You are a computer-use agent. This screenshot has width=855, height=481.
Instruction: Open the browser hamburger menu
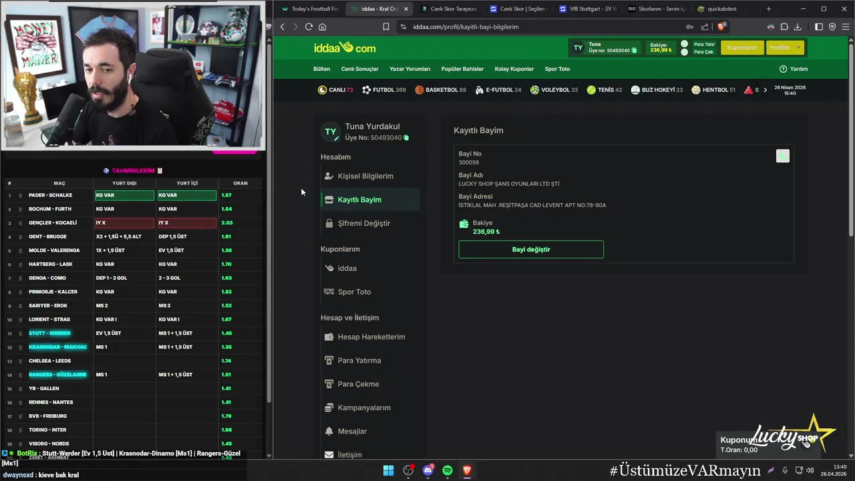pyautogui.click(x=845, y=27)
